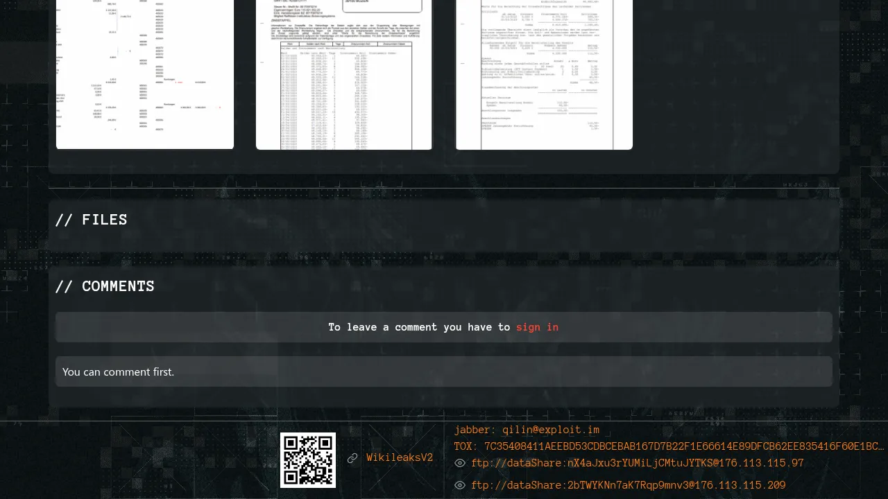Click the red sign in link
This screenshot has height=499, width=888.
point(537,327)
